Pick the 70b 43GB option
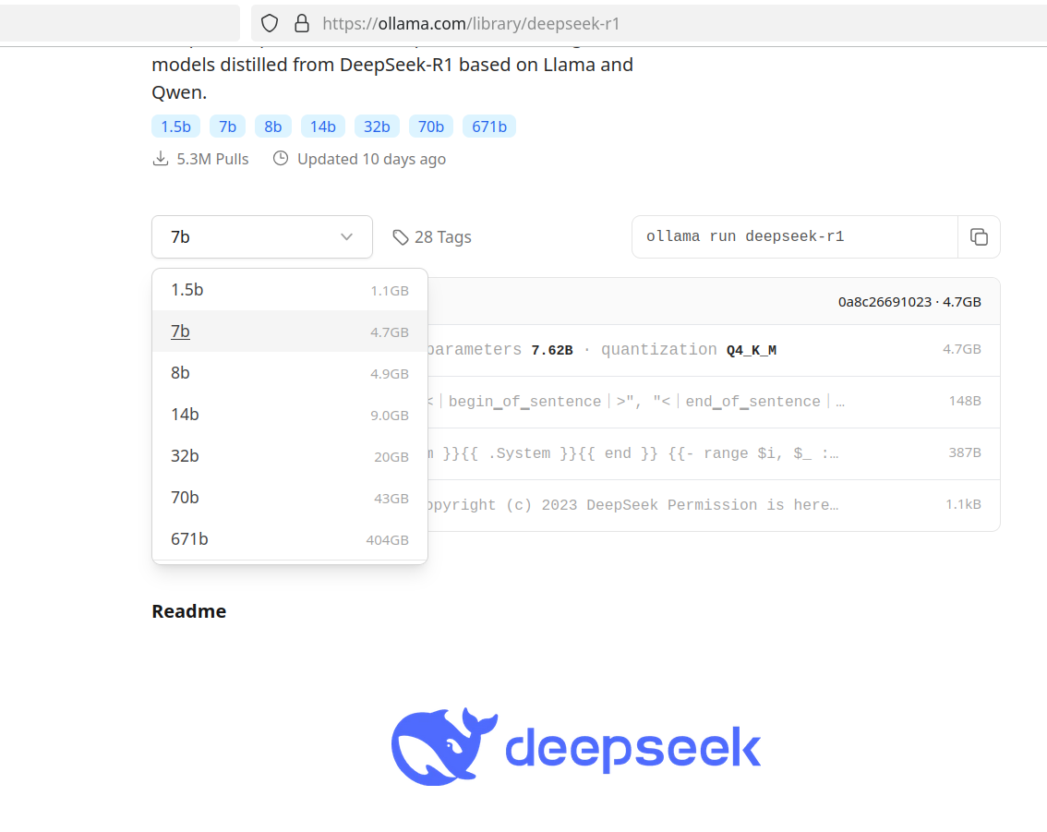Screen dimensions: 1047x832 coord(290,498)
